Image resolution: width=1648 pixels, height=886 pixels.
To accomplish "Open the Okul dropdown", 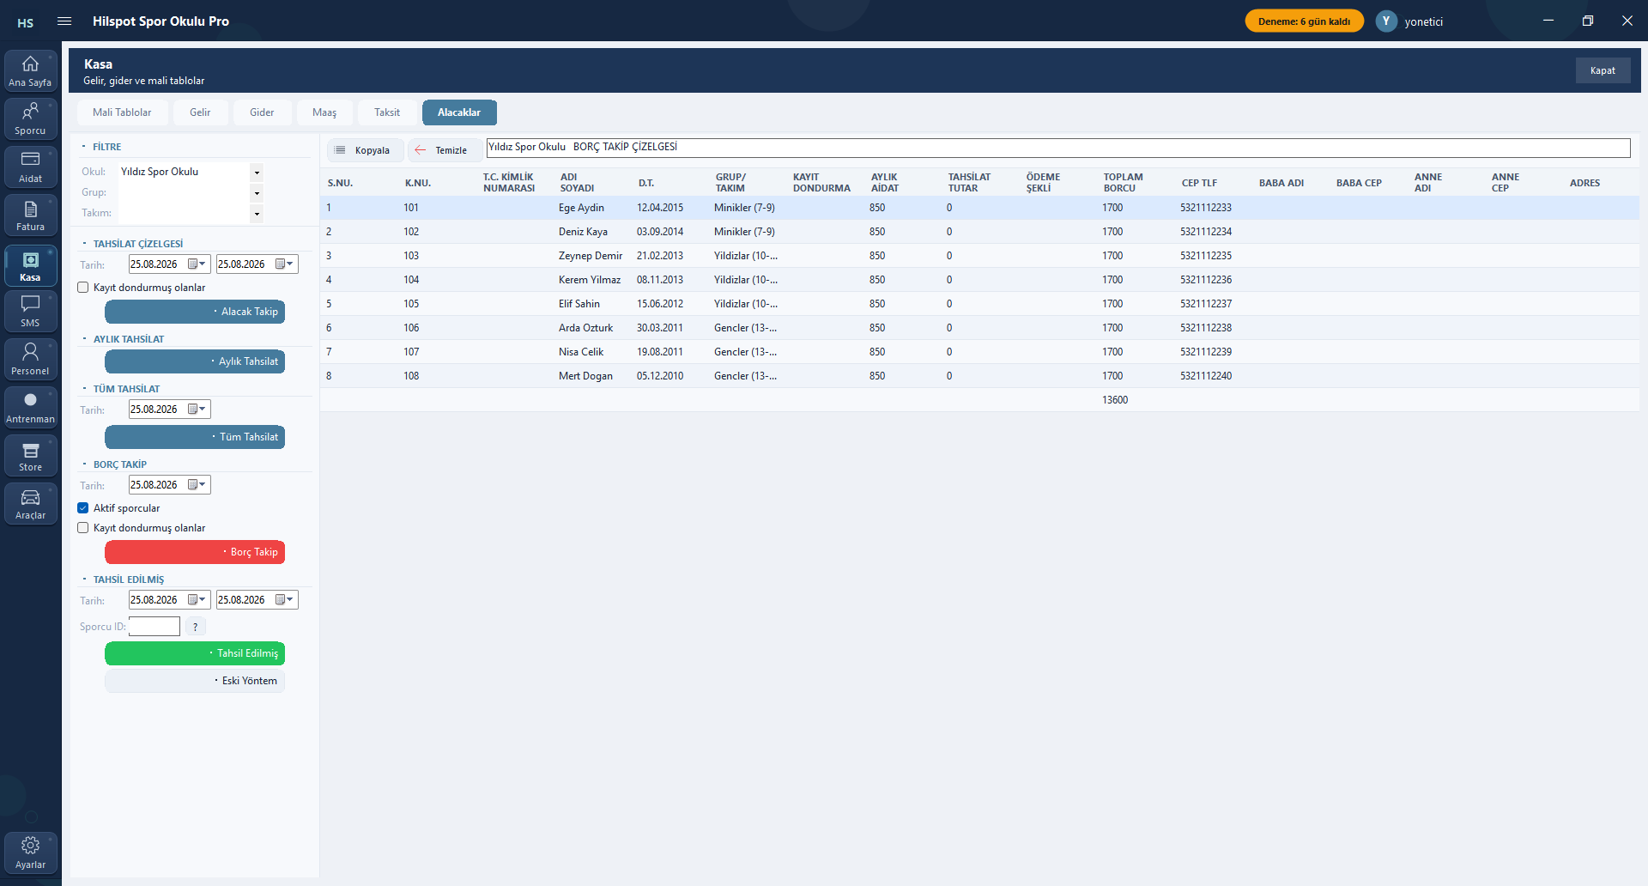I will click(x=257, y=173).
